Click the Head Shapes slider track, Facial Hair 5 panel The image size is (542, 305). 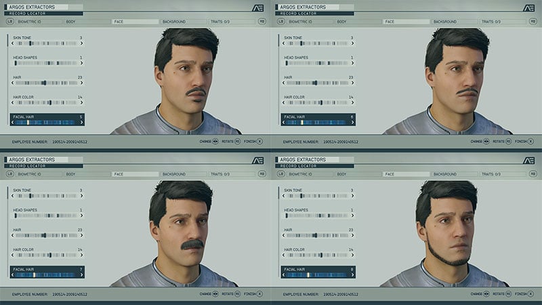(46, 63)
